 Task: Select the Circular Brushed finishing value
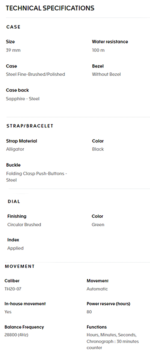tap(24, 225)
